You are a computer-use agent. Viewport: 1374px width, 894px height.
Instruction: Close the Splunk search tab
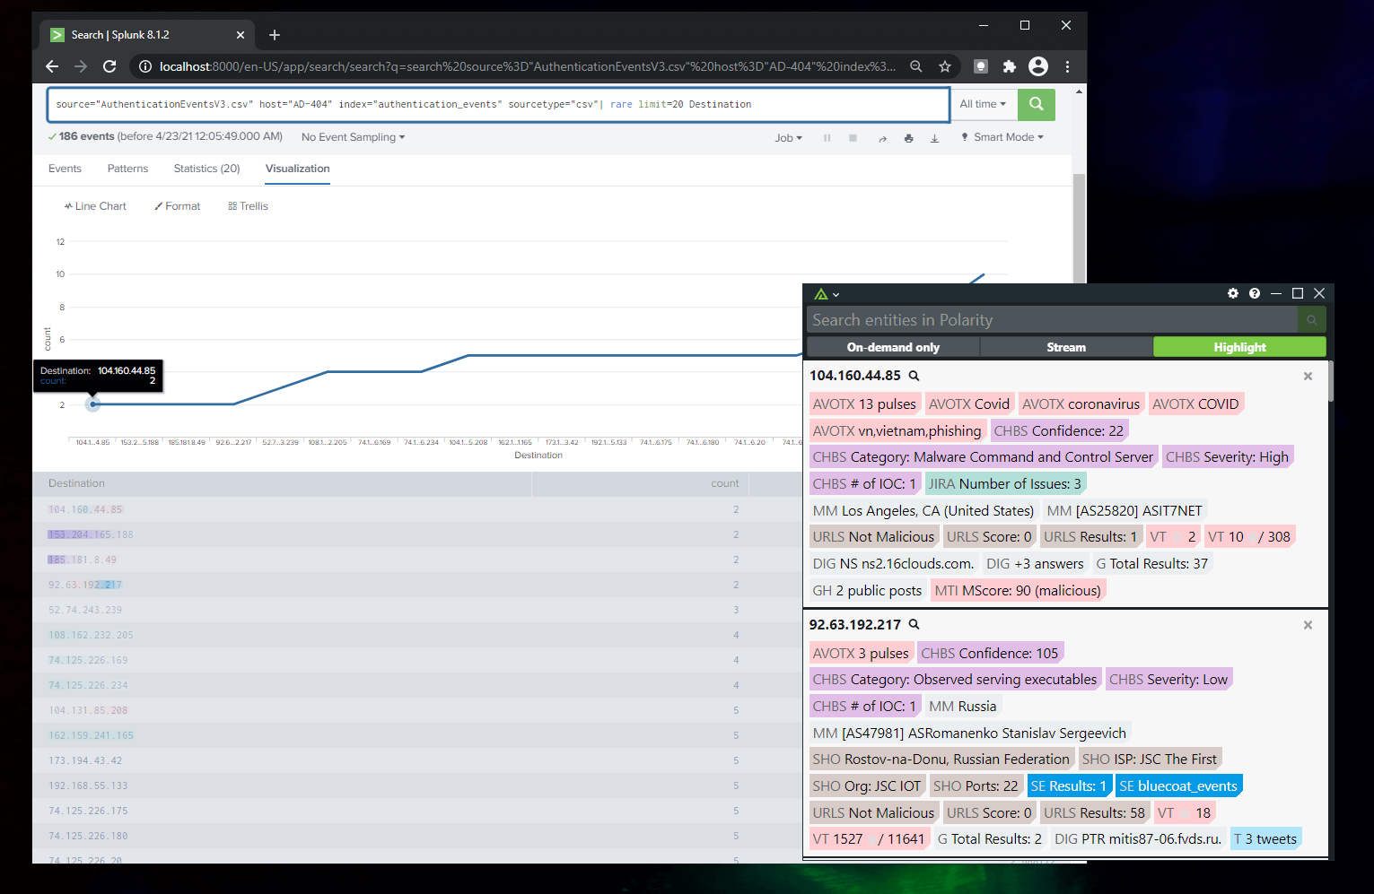(241, 35)
